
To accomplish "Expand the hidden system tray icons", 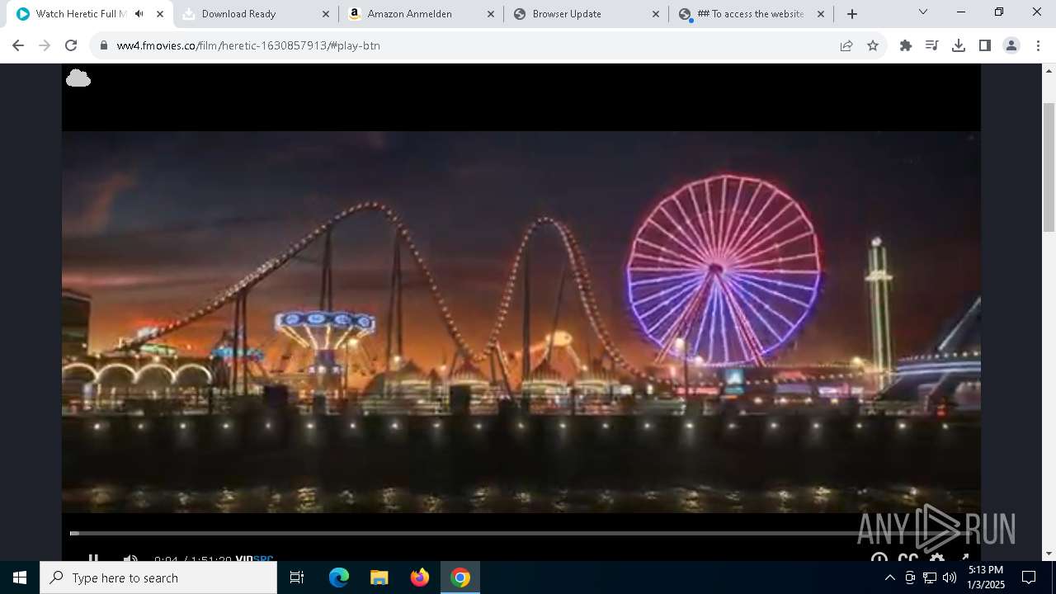I will [889, 577].
